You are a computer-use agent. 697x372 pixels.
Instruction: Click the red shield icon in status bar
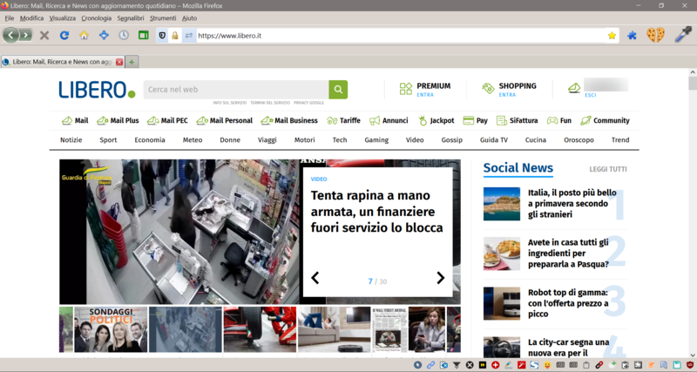pyautogui.click(x=690, y=365)
